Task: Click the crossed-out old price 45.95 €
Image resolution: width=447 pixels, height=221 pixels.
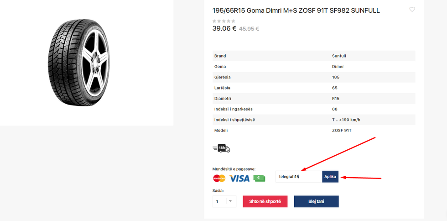Action: 249,29
